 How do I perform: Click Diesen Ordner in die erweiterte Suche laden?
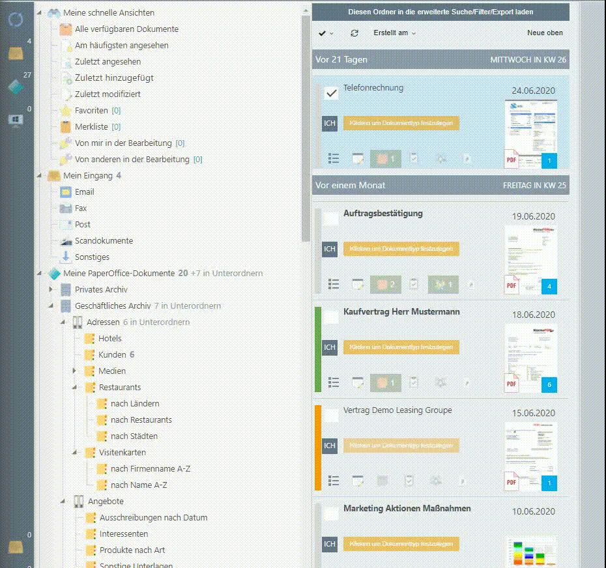pos(440,12)
